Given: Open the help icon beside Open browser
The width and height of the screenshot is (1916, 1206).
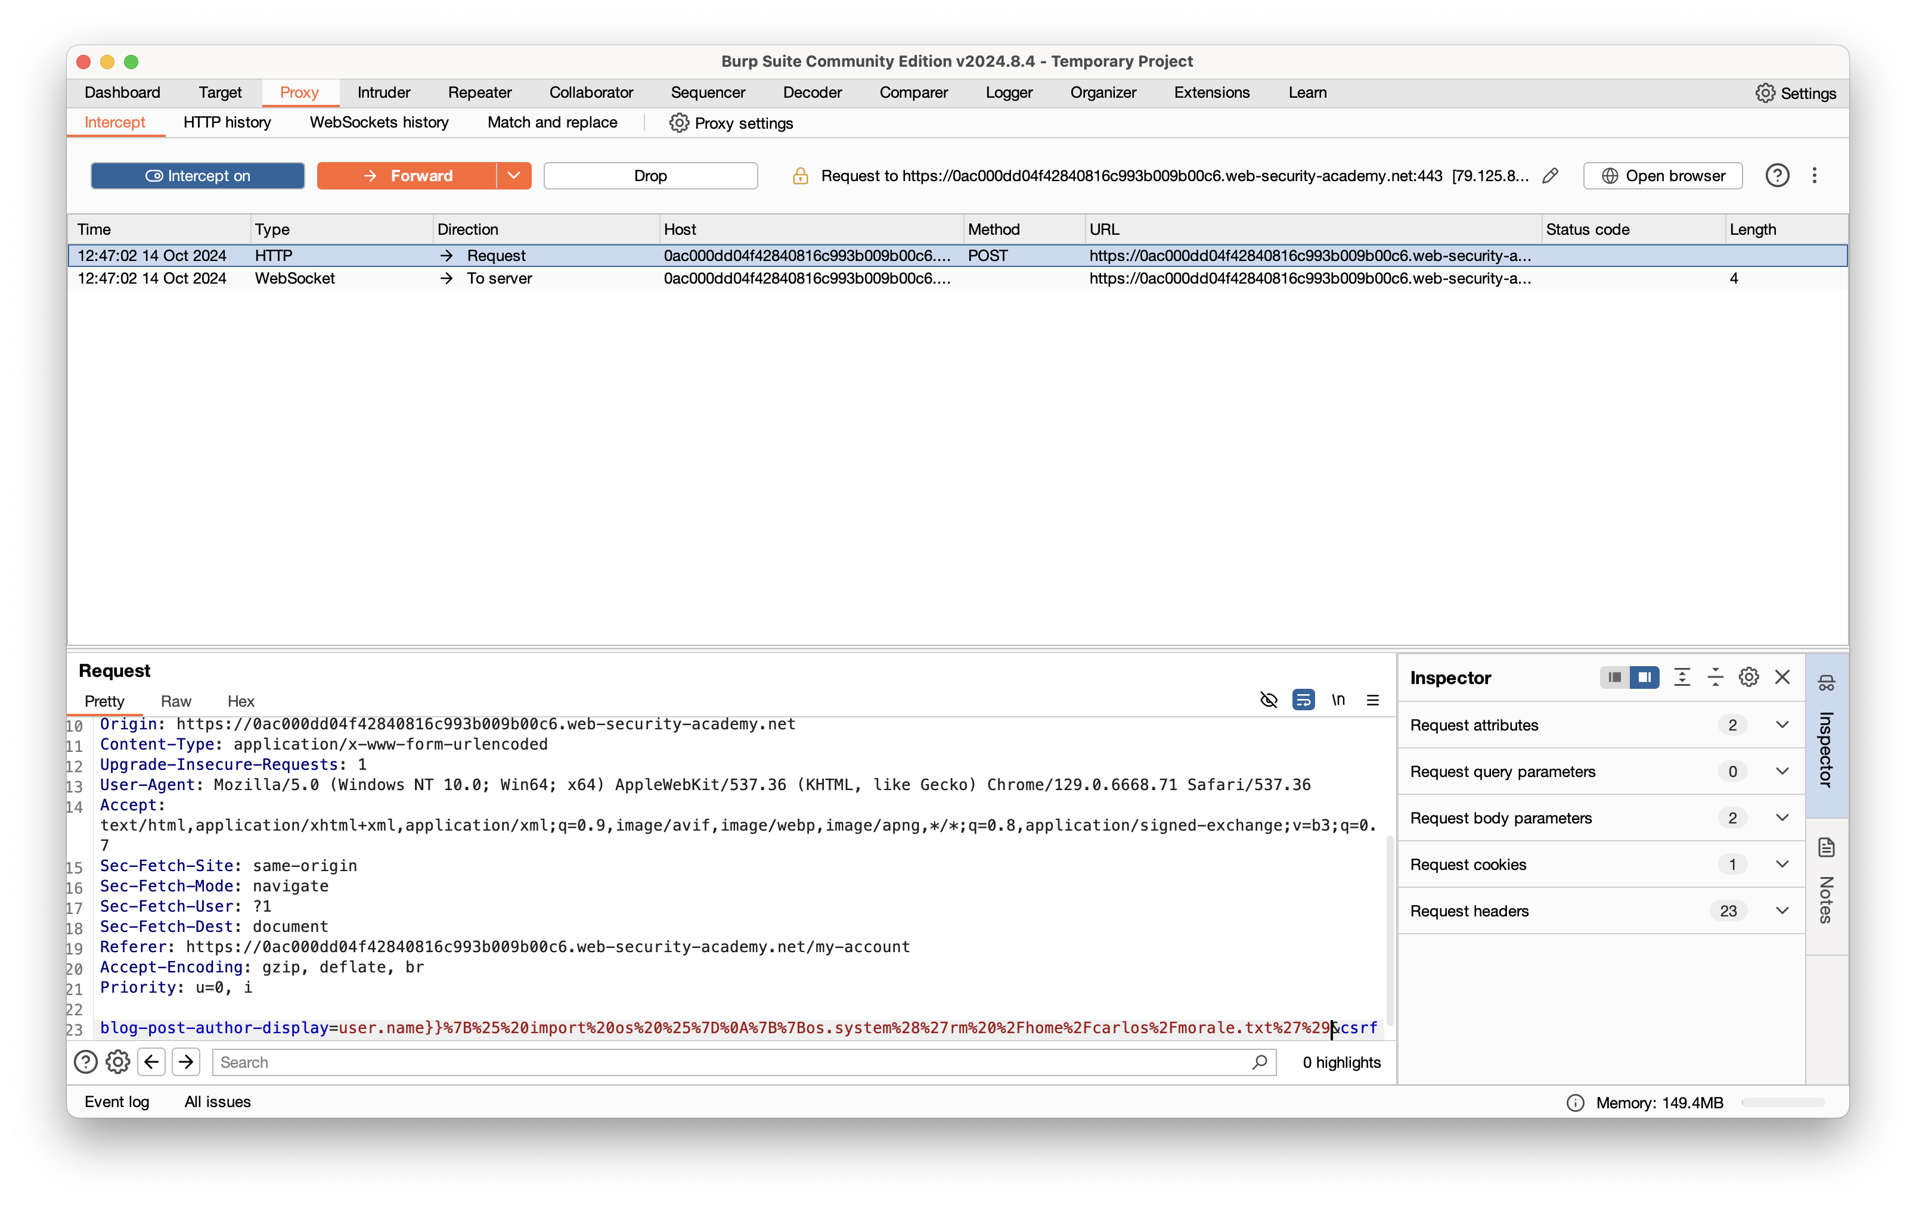Looking at the screenshot, I should click(x=1777, y=176).
